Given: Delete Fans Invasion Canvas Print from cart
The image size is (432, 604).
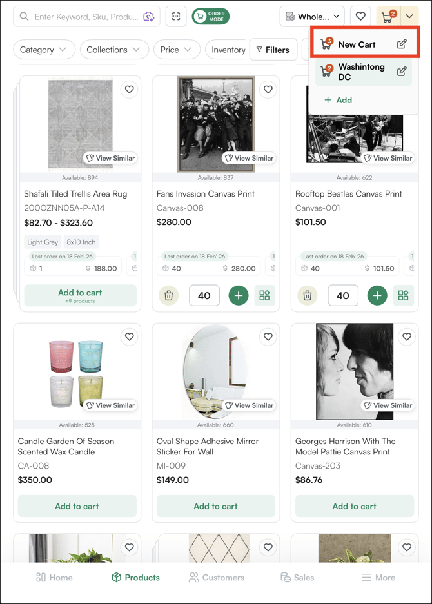Looking at the screenshot, I should click(x=168, y=296).
